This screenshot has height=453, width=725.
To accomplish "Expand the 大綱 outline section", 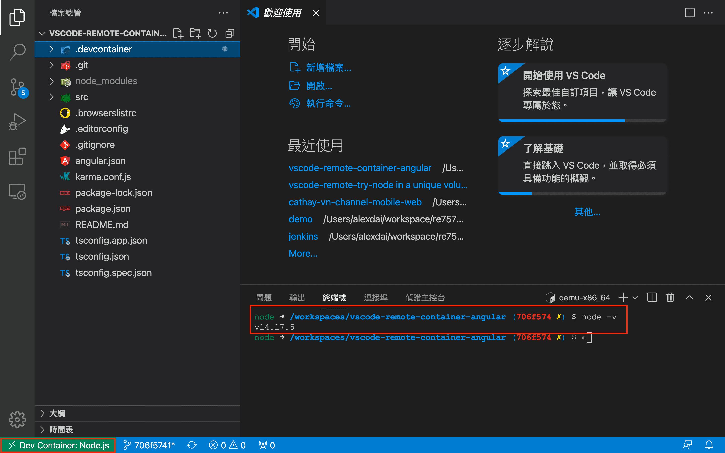I will [x=137, y=413].
